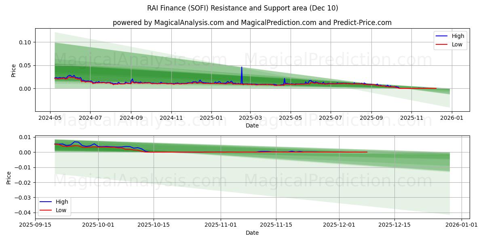The width and height of the screenshot is (485, 242).
Task: Expand the top chart legend box
Action: [450, 40]
